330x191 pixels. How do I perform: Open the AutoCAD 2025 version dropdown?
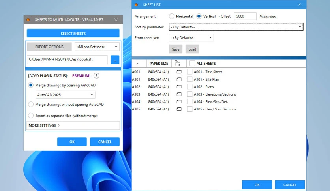coord(66,95)
